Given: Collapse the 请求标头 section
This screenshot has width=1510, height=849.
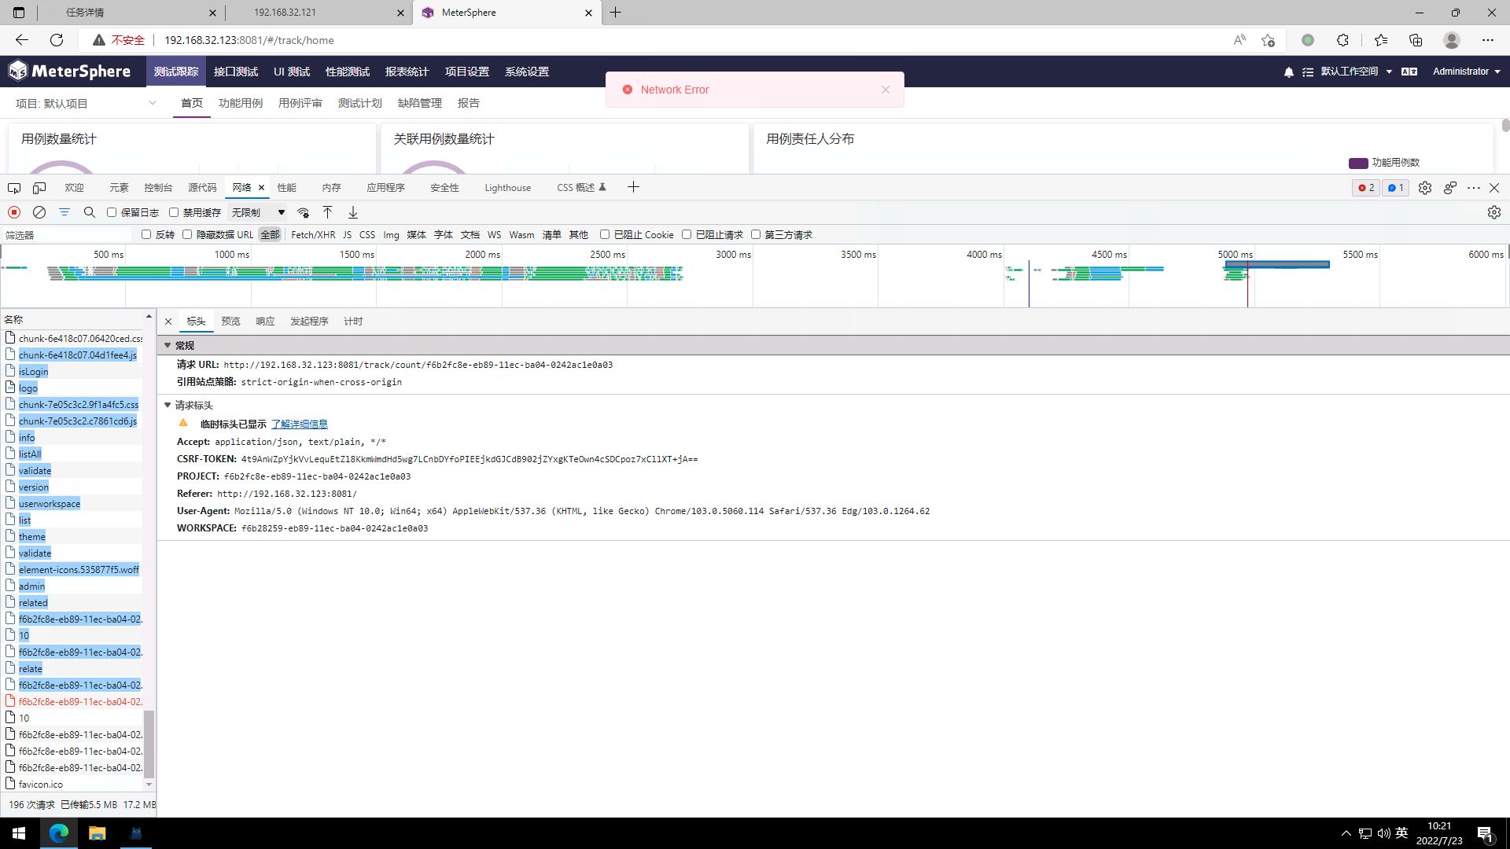Looking at the screenshot, I should (168, 405).
